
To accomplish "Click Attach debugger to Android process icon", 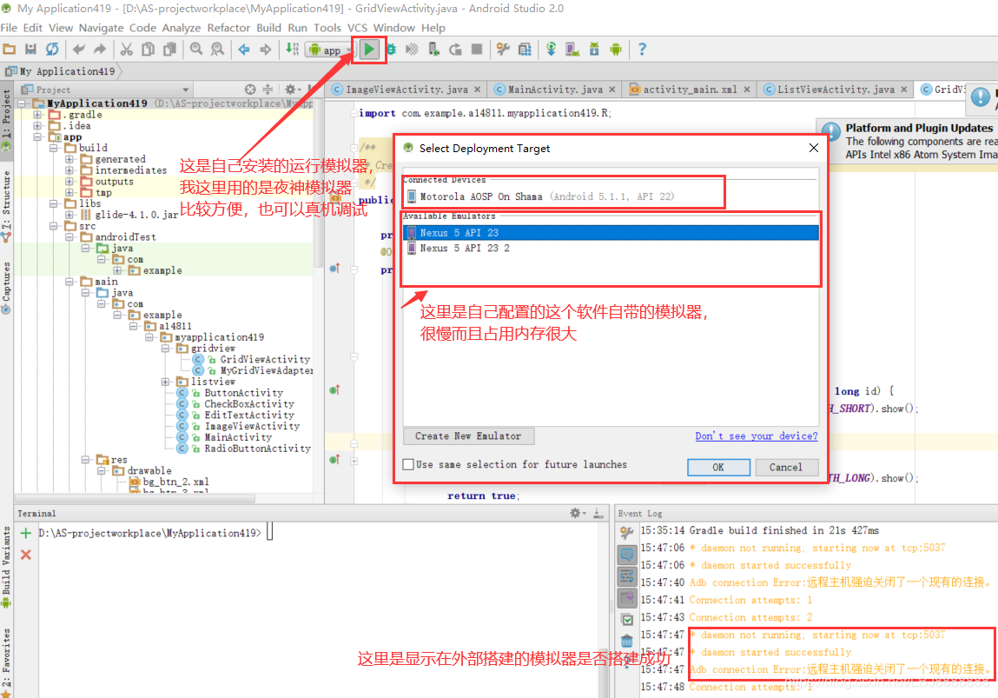I will pyautogui.click(x=433, y=49).
